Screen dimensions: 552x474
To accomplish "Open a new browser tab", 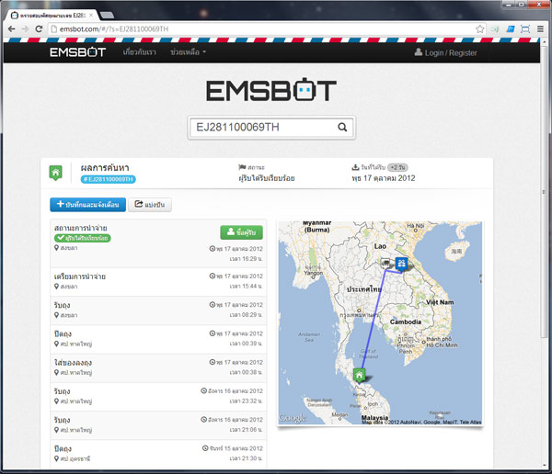I will tap(107, 15).
